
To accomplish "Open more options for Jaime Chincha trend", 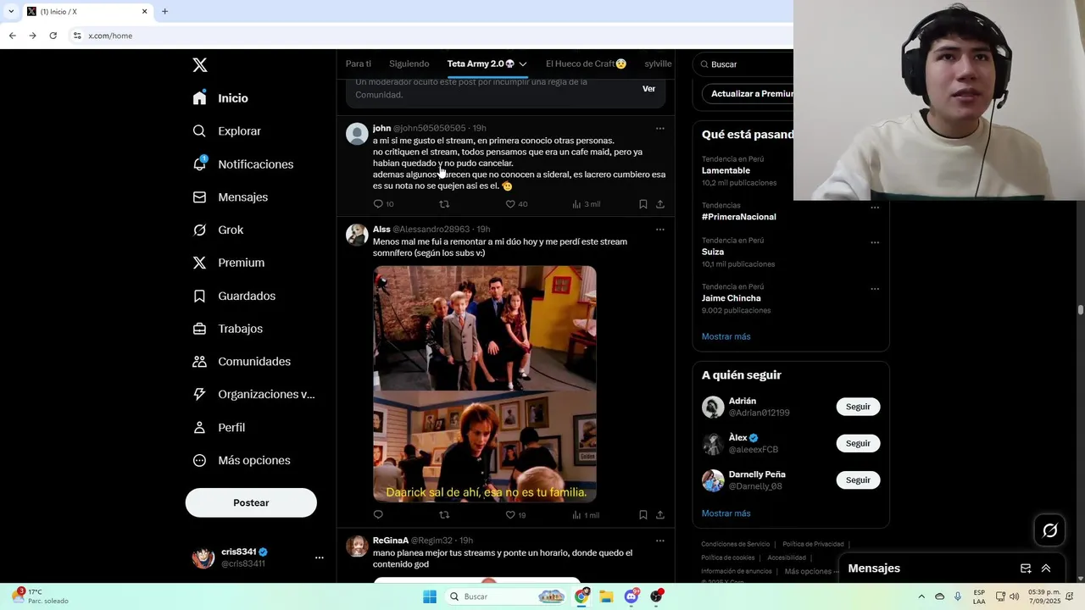I will [x=875, y=289].
